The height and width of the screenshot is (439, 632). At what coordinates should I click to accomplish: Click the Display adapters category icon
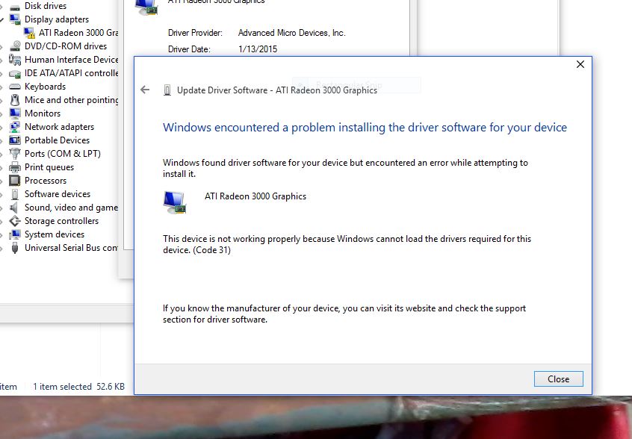click(15, 19)
